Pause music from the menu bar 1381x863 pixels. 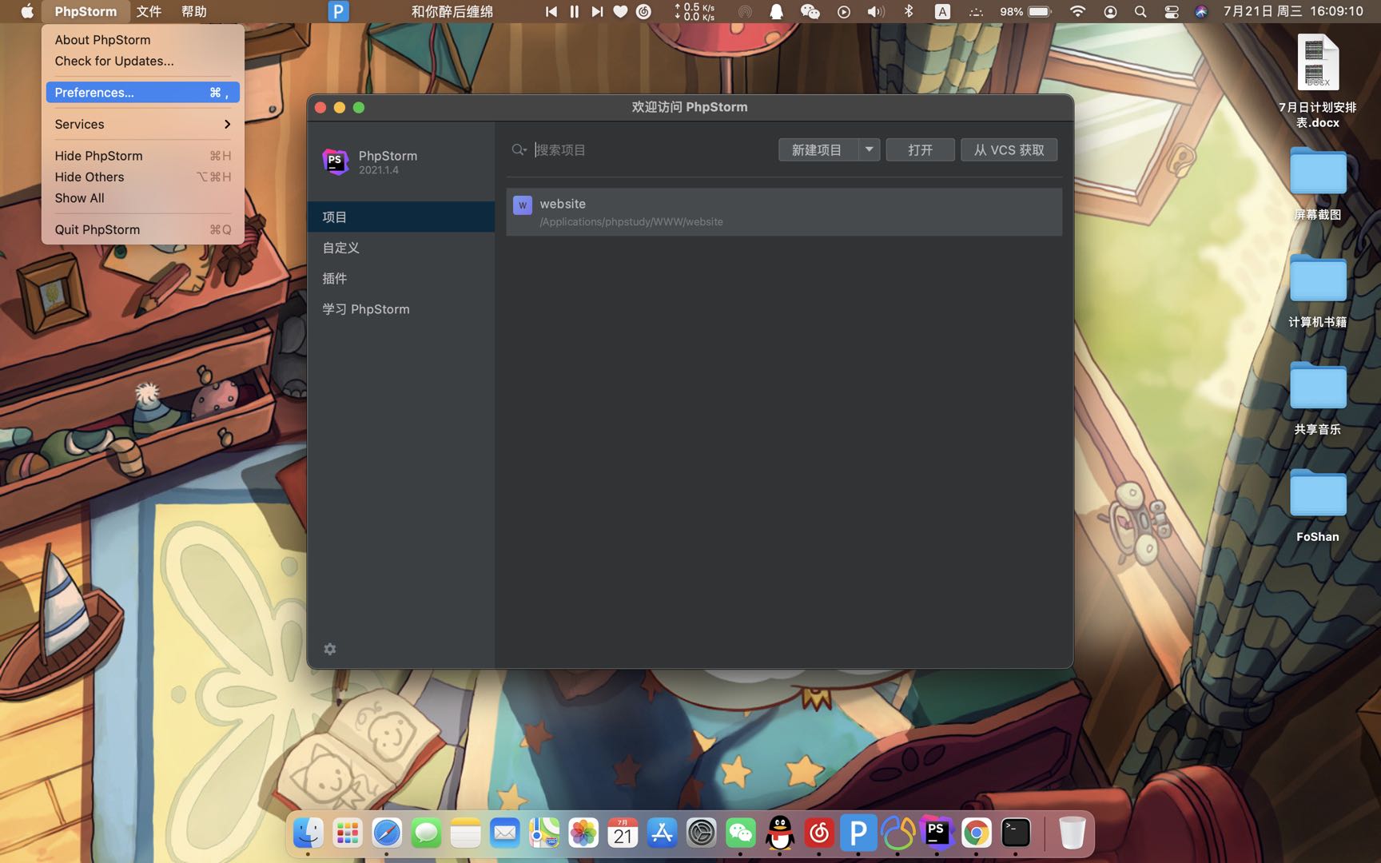click(x=574, y=11)
